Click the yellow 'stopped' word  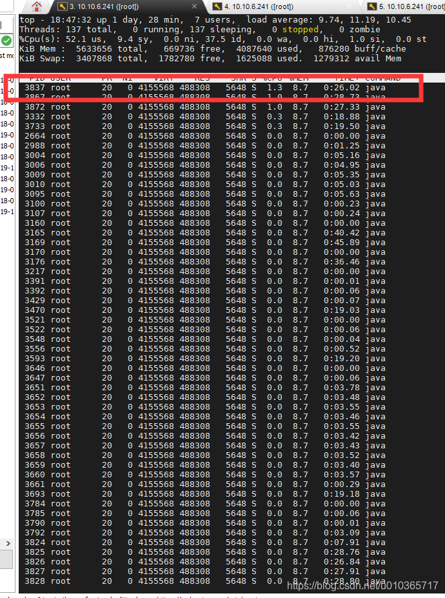pos(300,30)
